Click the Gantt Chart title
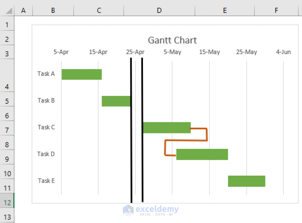The height and width of the screenshot is (223, 302). (x=172, y=40)
